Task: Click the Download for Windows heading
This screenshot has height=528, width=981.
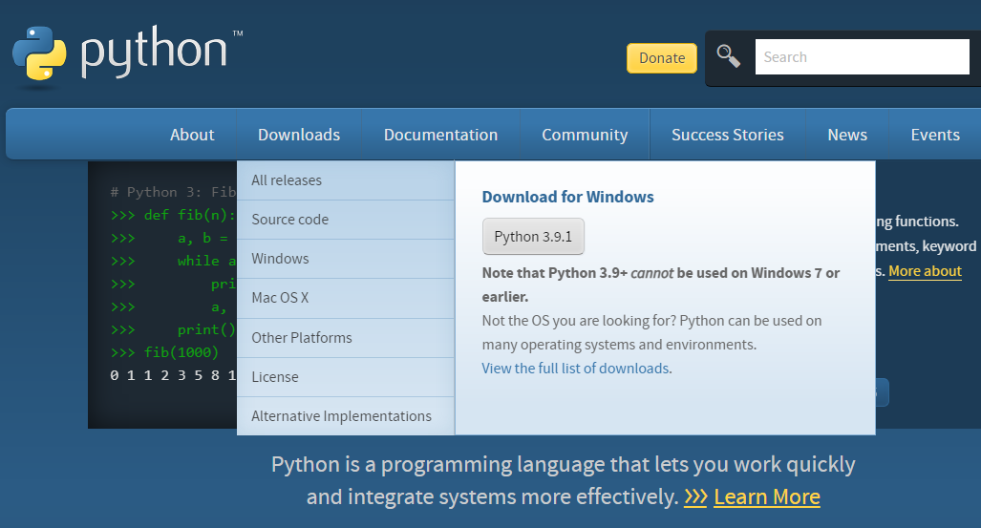Action: pyautogui.click(x=567, y=197)
